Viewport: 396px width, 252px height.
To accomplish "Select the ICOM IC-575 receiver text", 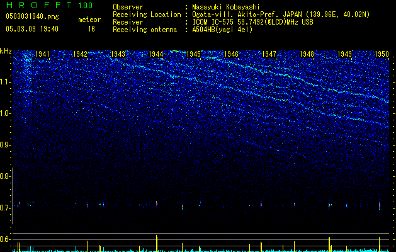I will tap(252, 22).
